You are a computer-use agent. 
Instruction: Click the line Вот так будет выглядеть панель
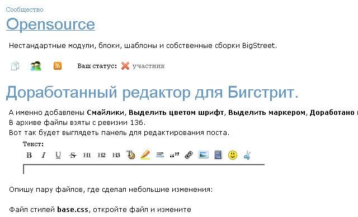(119, 133)
